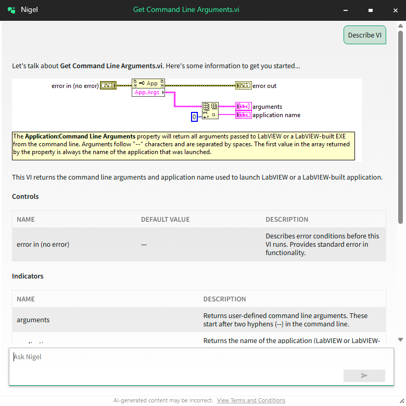Click the arguments row in Indicators table
Image resolution: width=406 pixels, height=406 pixels.
(x=199, y=320)
